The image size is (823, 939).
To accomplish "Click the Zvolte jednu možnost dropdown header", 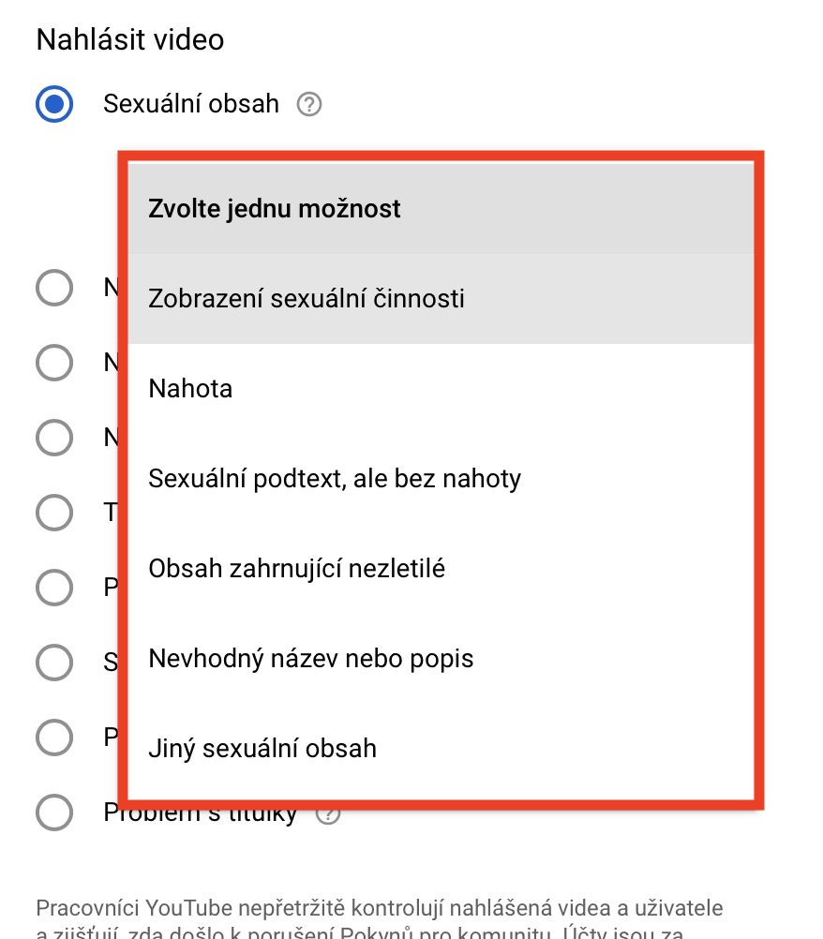I will [x=441, y=208].
